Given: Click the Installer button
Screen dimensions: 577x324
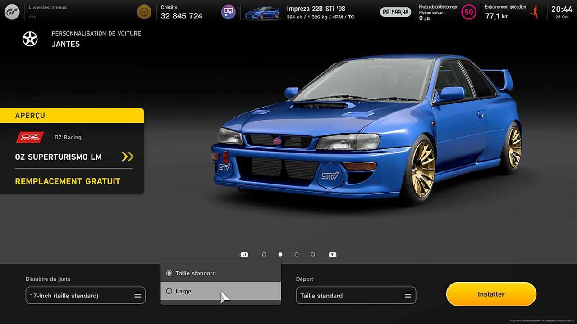Looking at the screenshot, I should click(491, 294).
